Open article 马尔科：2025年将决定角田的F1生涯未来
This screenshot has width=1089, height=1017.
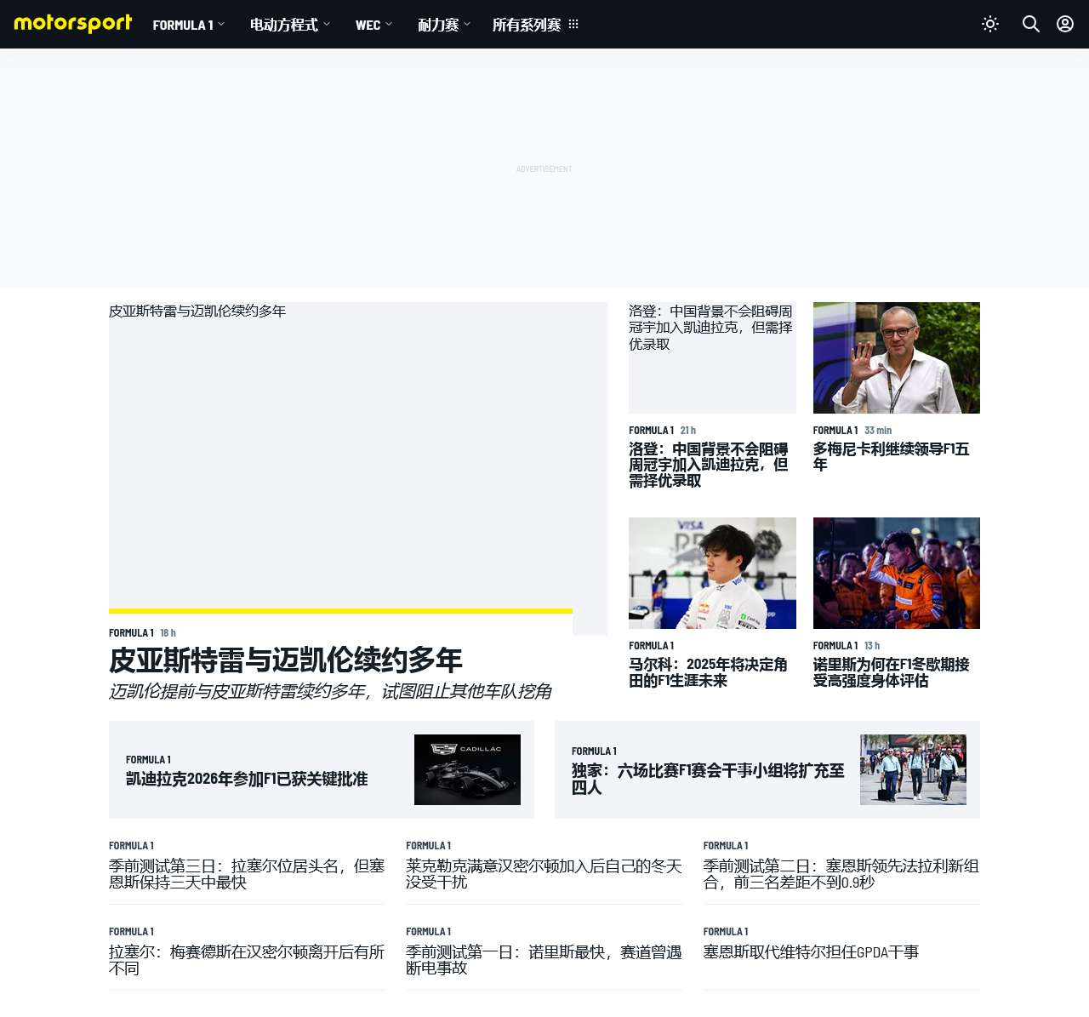708,672
